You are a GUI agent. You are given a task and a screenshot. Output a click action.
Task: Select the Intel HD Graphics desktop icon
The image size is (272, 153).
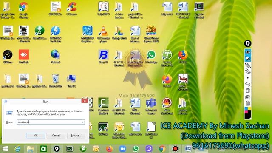click(x=88, y=34)
